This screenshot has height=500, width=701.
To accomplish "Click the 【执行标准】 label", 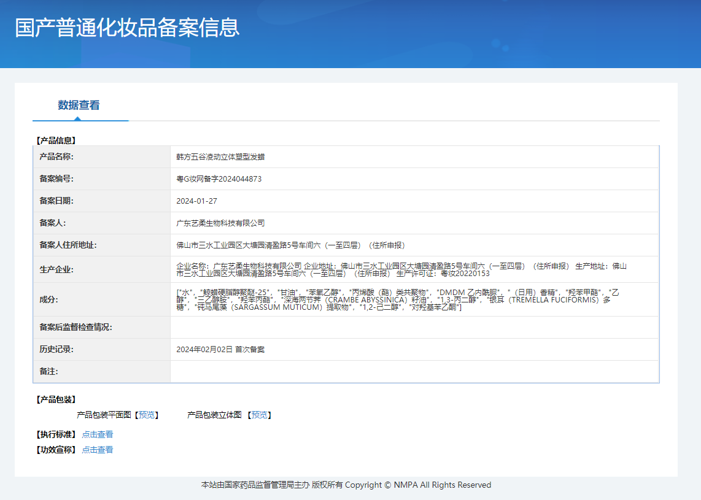I will tap(56, 434).
